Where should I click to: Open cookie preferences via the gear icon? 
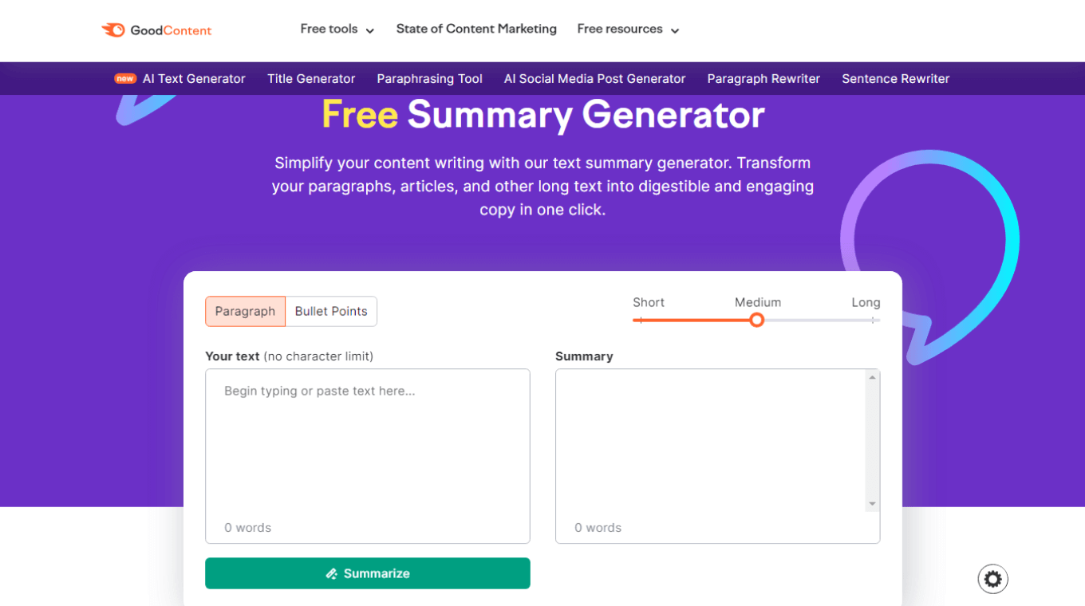[992, 578]
